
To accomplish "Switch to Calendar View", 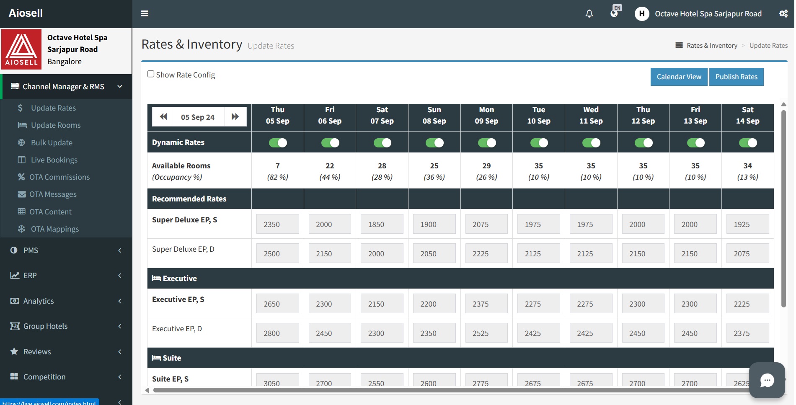I will [679, 77].
